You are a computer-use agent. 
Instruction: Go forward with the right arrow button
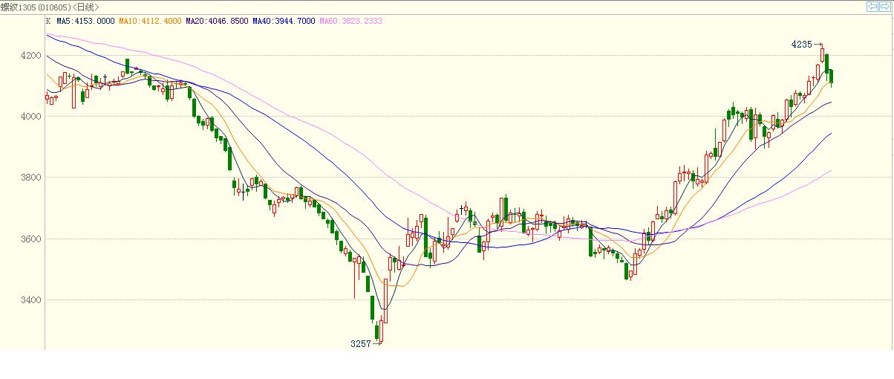point(884,7)
